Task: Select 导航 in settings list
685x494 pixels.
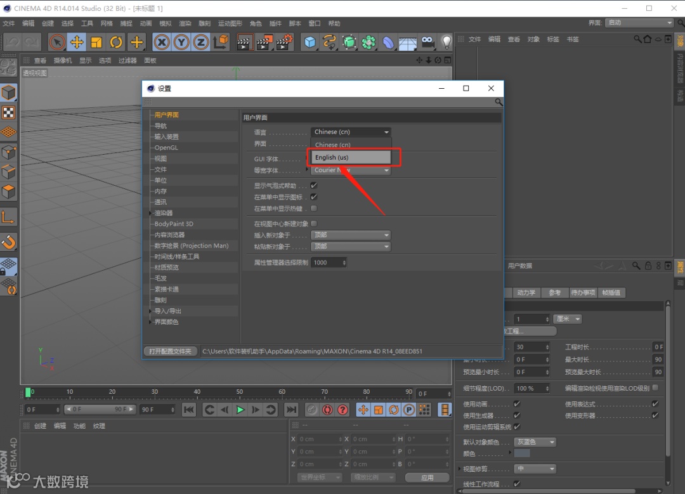Action: click(x=160, y=126)
